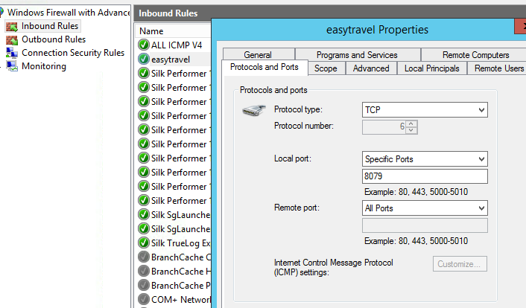
Task: Click the local port field containing 8079
Action: (x=424, y=176)
